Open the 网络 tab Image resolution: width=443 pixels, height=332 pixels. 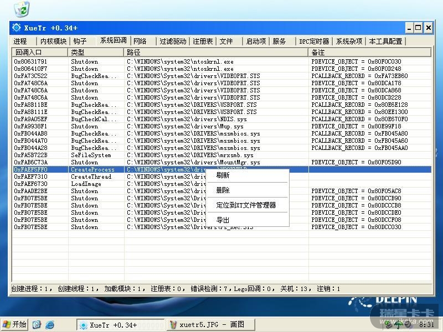140,41
